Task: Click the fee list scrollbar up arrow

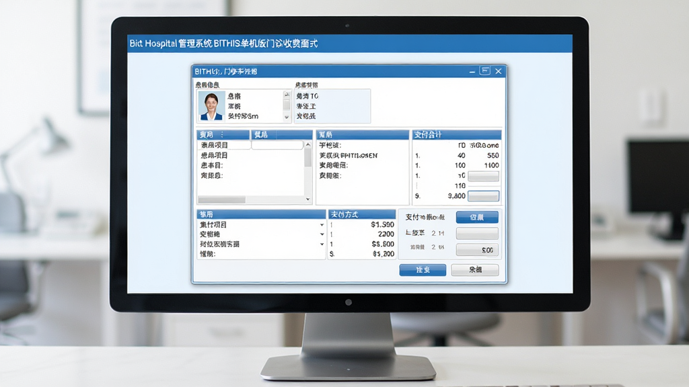Action: [x=308, y=145]
